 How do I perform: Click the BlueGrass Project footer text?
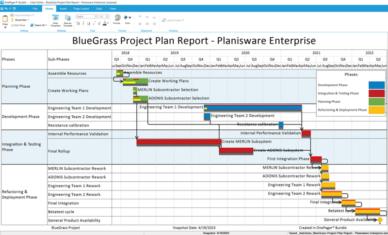coord(65,228)
